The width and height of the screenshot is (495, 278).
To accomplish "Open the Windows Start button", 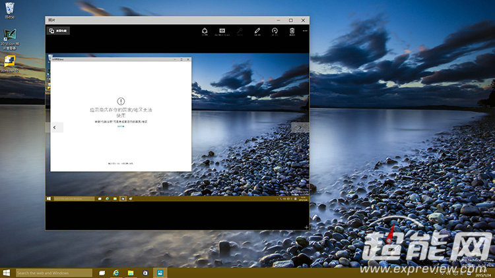I will pyautogui.click(x=7, y=273).
